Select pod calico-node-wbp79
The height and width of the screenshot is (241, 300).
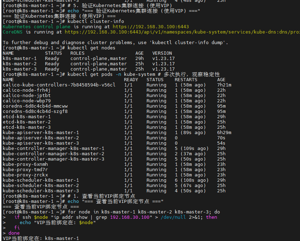click(x=26, y=101)
